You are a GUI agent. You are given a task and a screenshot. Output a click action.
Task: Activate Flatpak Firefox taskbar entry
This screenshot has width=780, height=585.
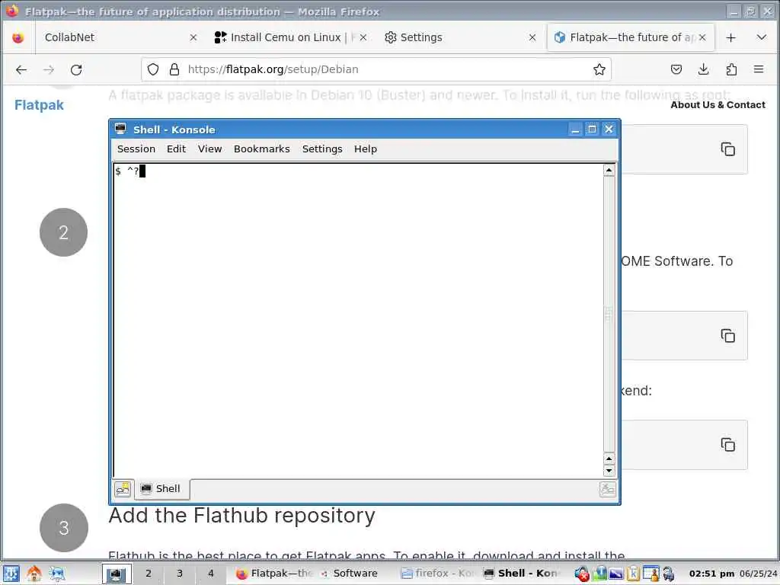[273, 574]
